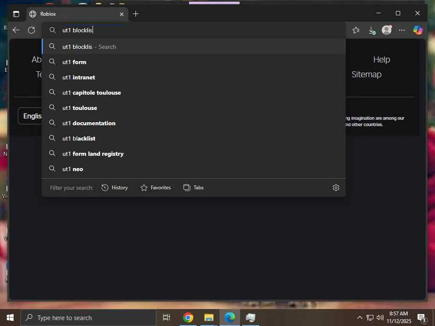
Task: Pick the 'ut1 toulouse' suggestion
Action: pyautogui.click(x=194, y=107)
